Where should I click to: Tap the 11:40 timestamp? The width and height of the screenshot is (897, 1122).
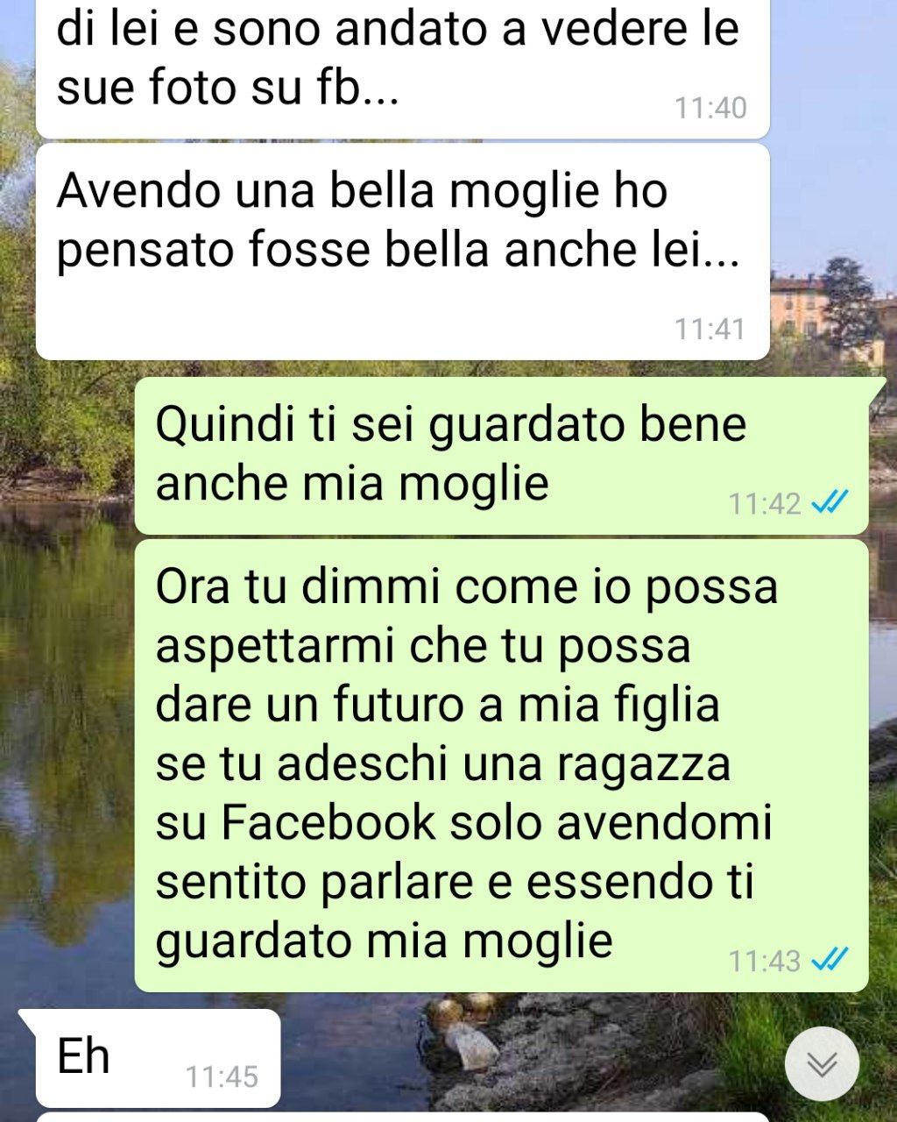pos(710,108)
